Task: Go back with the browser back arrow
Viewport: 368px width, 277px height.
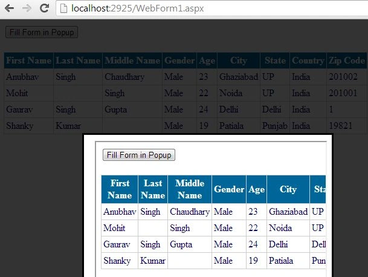Action: (10, 8)
